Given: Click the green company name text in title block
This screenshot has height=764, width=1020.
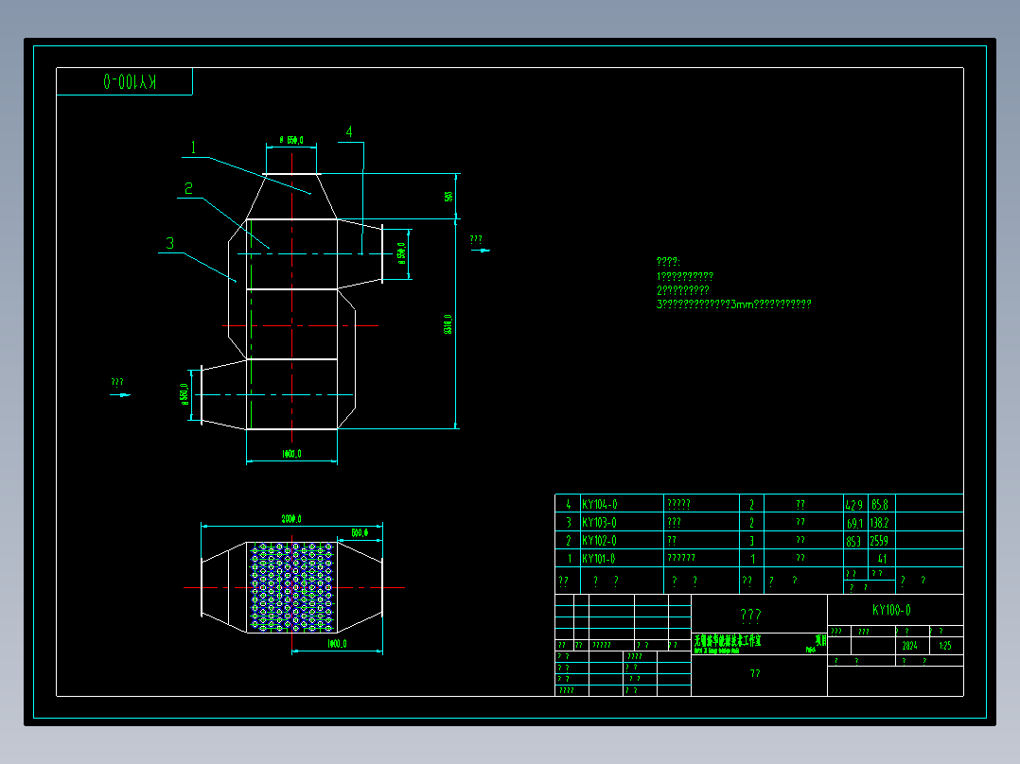Looking at the screenshot, I should pos(728,641).
